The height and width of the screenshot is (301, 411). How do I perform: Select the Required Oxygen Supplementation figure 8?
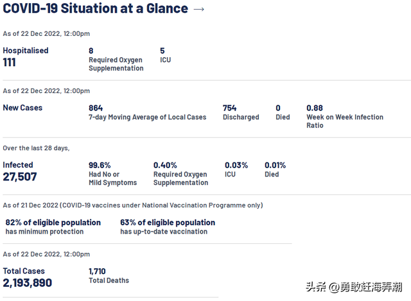click(91, 50)
